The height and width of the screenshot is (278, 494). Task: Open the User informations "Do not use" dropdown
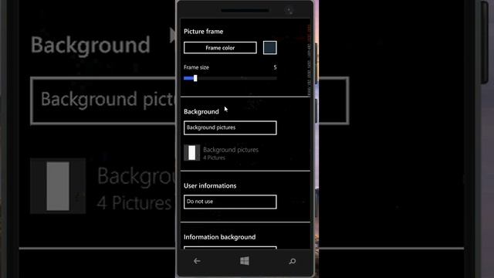(230, 202)
